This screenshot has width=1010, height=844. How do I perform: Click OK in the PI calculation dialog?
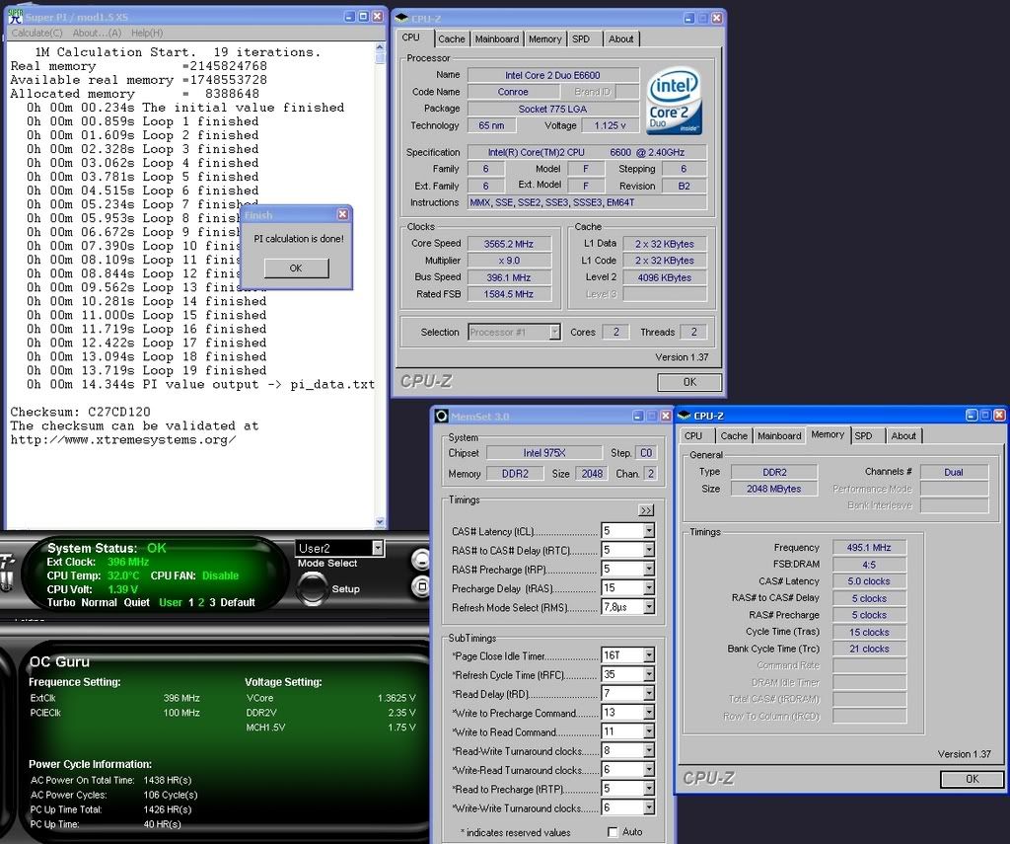click(296, 268)
